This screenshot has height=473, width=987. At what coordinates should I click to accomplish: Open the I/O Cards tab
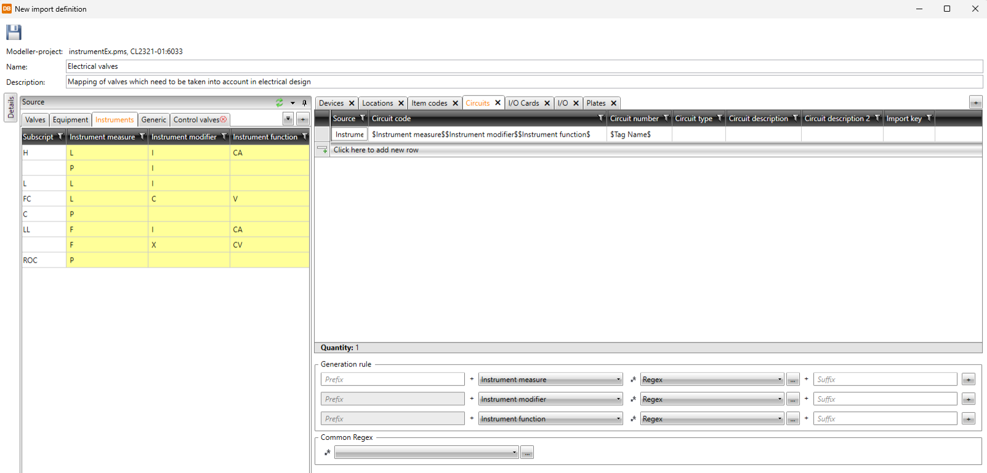pyautogui.click(x=523, y=103)
